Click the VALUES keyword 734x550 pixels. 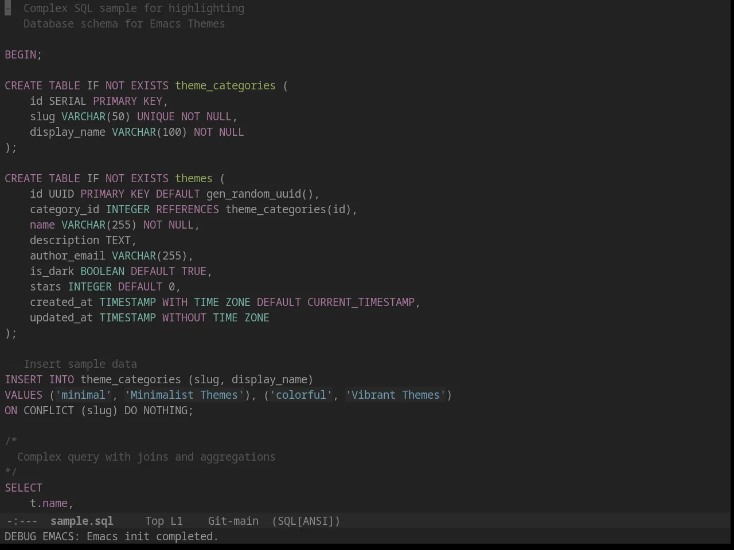pyautogui.click(x=24, y=395)
